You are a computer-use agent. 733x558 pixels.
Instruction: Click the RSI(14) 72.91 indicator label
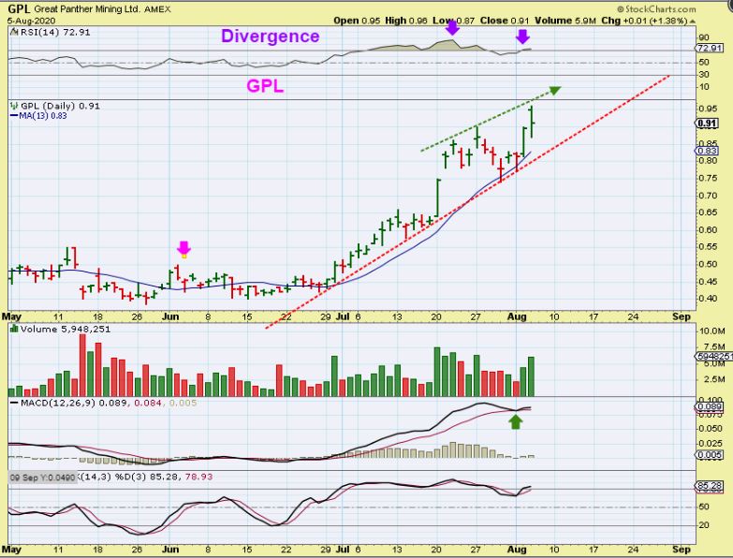[54, 32]
